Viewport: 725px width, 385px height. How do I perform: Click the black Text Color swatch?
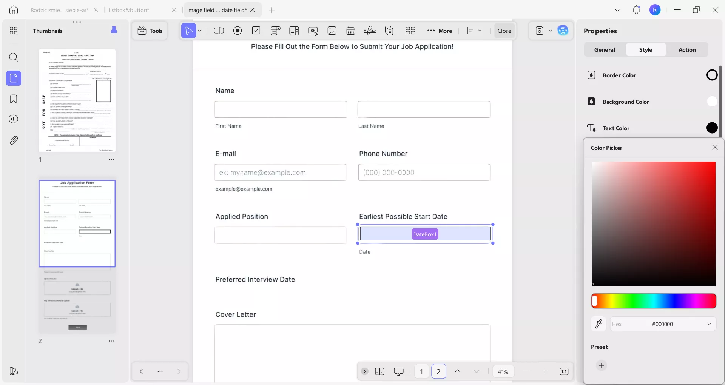tap(712, 128)
